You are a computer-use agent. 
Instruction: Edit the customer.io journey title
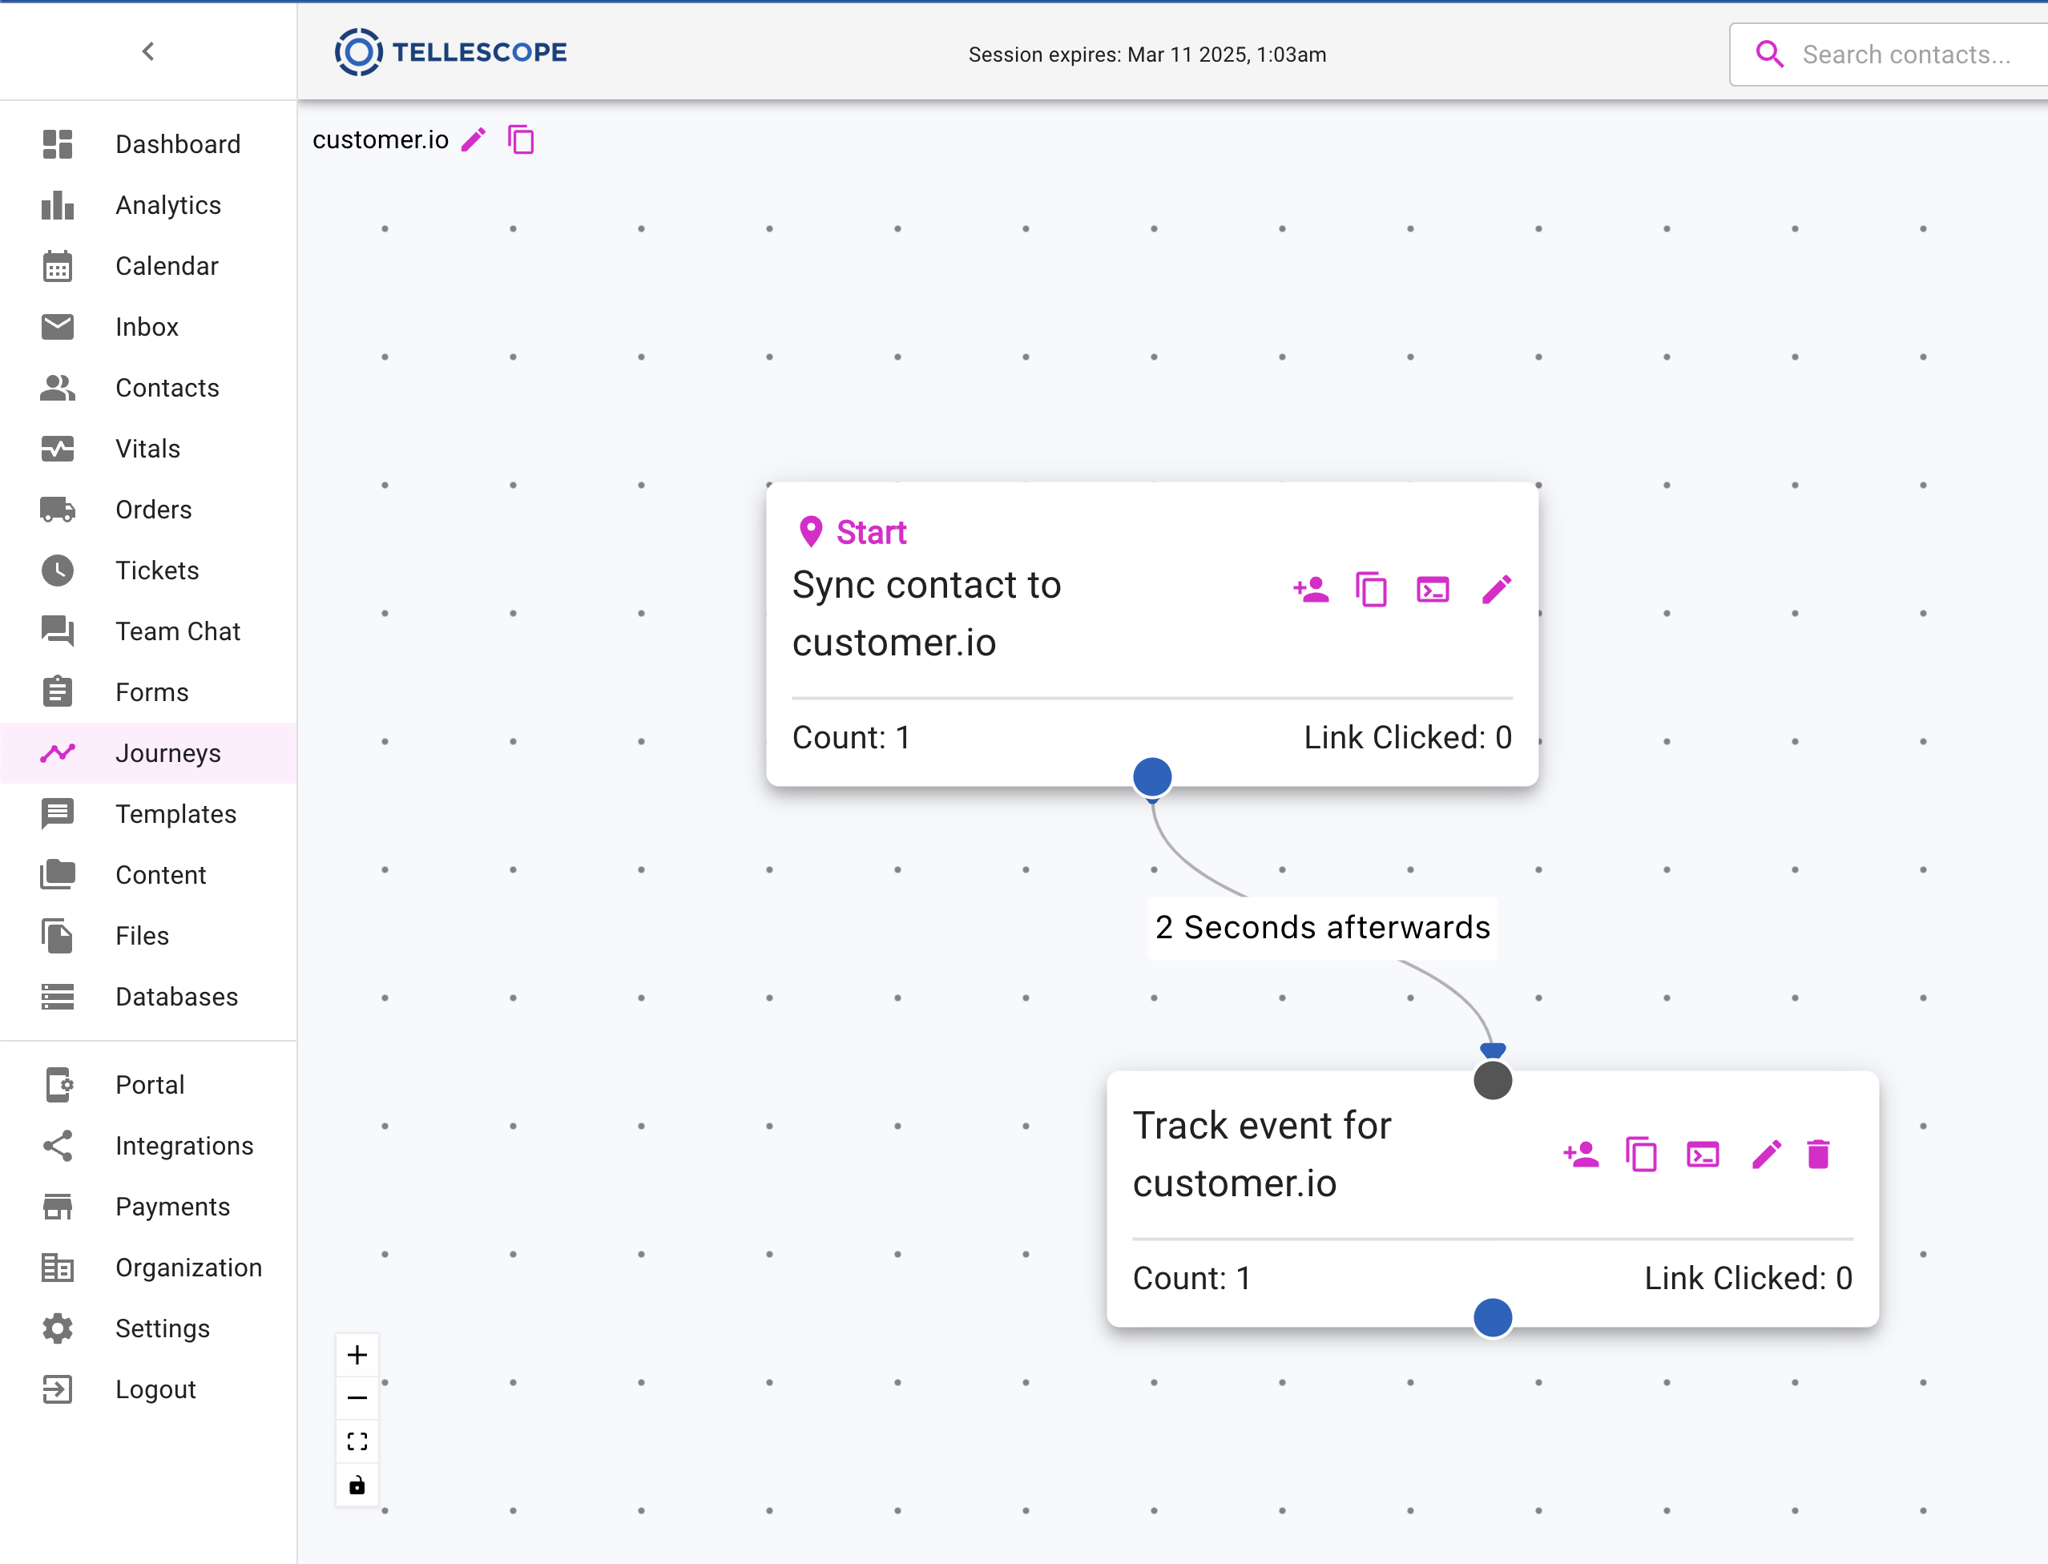[474, 140]
